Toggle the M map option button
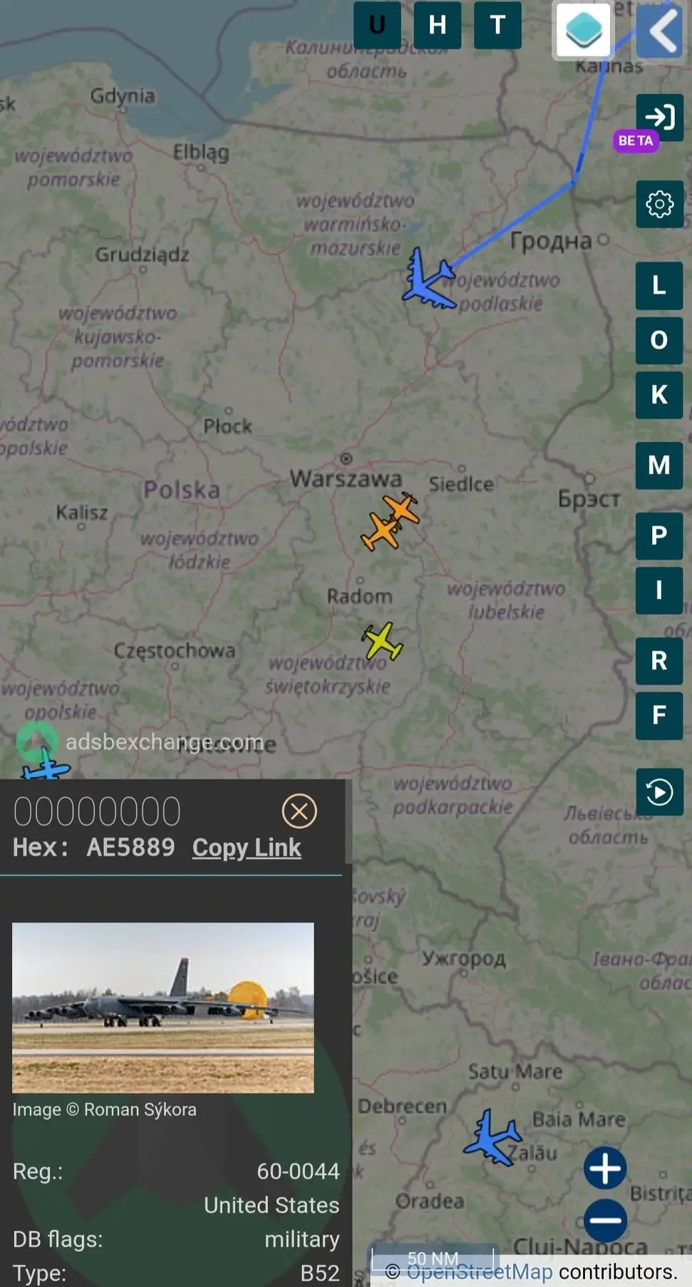692x1287 pixels. tap(659, 466)
